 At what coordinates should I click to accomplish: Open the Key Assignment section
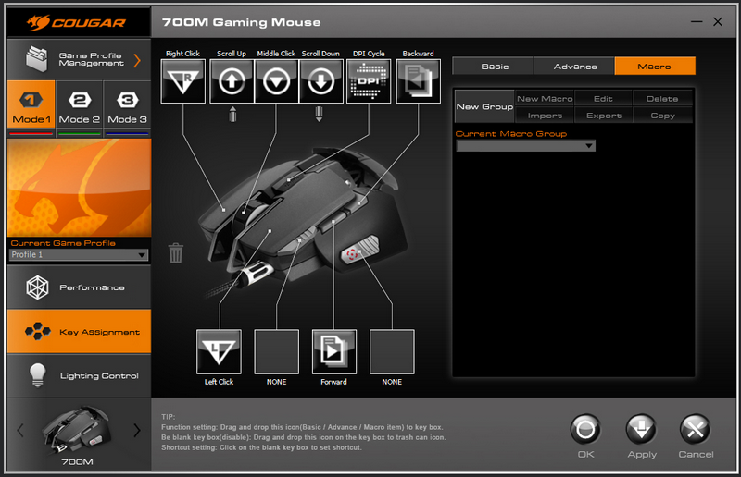(x=79, y=332)
